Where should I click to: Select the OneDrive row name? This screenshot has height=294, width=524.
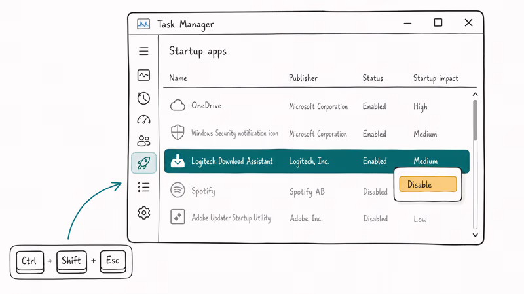click(x=206, y=106)
